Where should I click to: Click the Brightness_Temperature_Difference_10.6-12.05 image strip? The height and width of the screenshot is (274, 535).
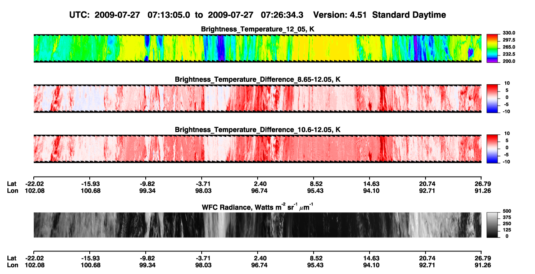(x=257, y=149)
